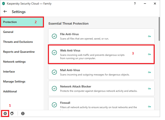Click 'Filters all network activity' description
The height and width of the screenshot is (120, 165).
click(99, 107)
